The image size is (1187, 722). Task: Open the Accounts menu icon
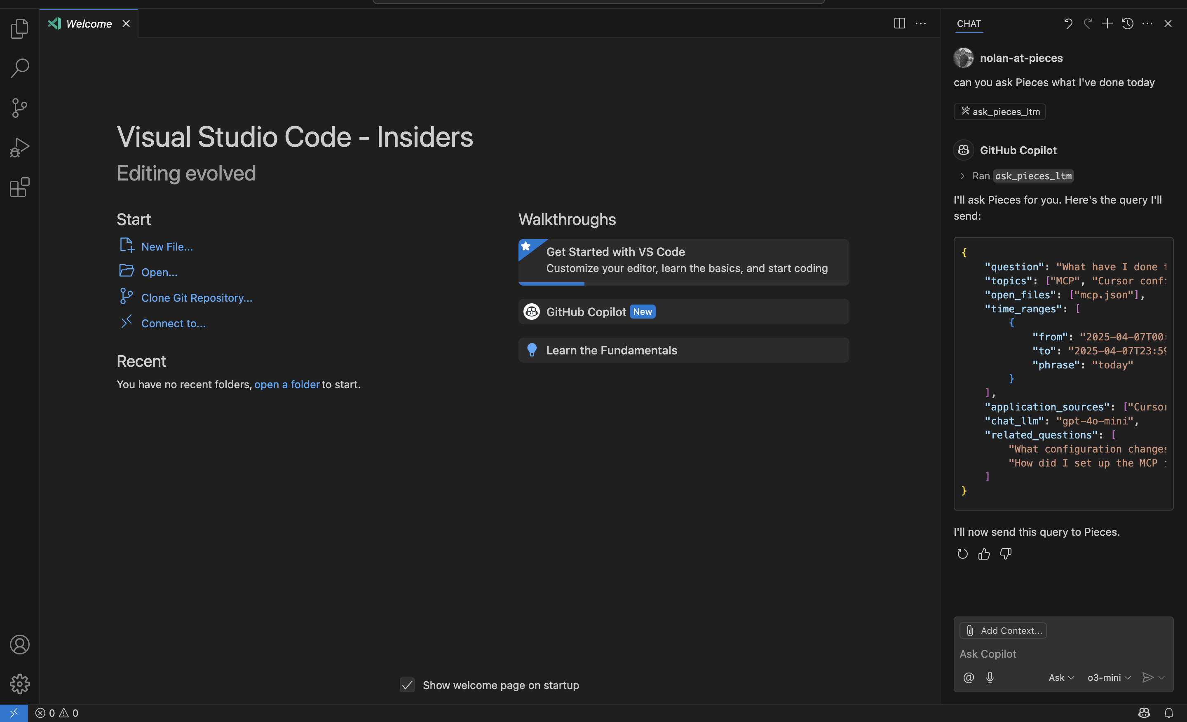(19, 645)
